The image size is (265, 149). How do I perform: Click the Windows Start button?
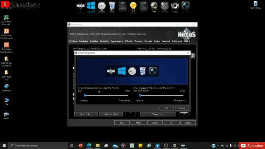click(x=4, y=145)
